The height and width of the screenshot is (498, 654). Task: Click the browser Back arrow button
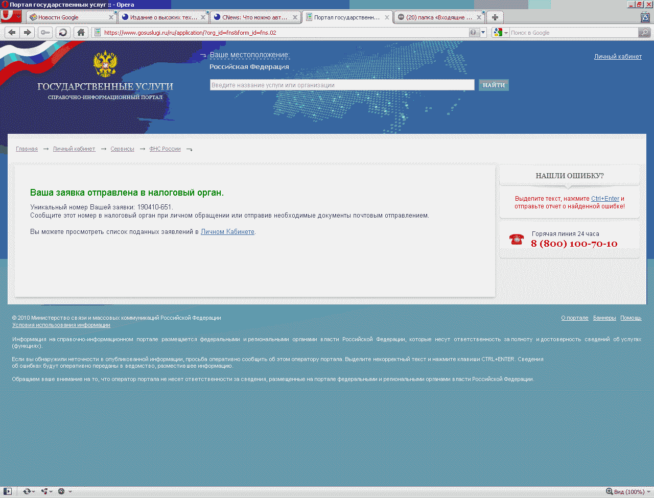point(12,33)
